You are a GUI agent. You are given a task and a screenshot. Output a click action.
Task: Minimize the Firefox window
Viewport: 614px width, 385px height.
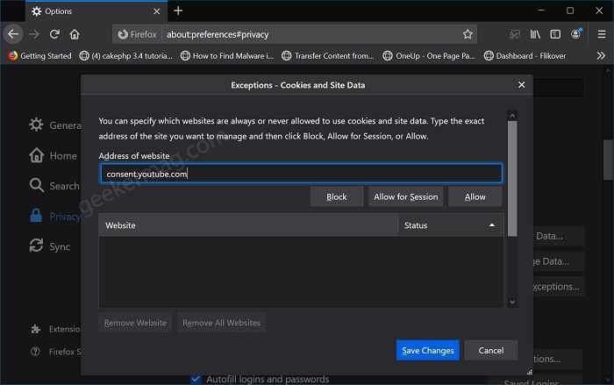coord(541,11)
